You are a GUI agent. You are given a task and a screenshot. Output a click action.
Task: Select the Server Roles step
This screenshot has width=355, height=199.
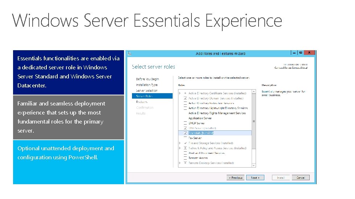click(x=152, y=96)
